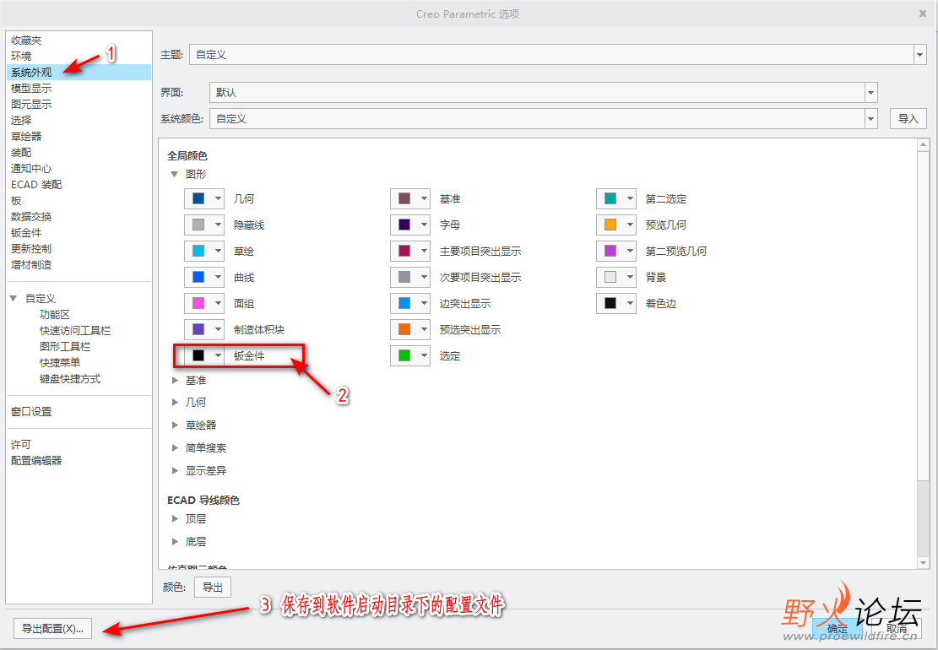This screenshot has width=938, height=650.
Task: Click the 曲线 color swatch
Action: (x=198, y=278)
